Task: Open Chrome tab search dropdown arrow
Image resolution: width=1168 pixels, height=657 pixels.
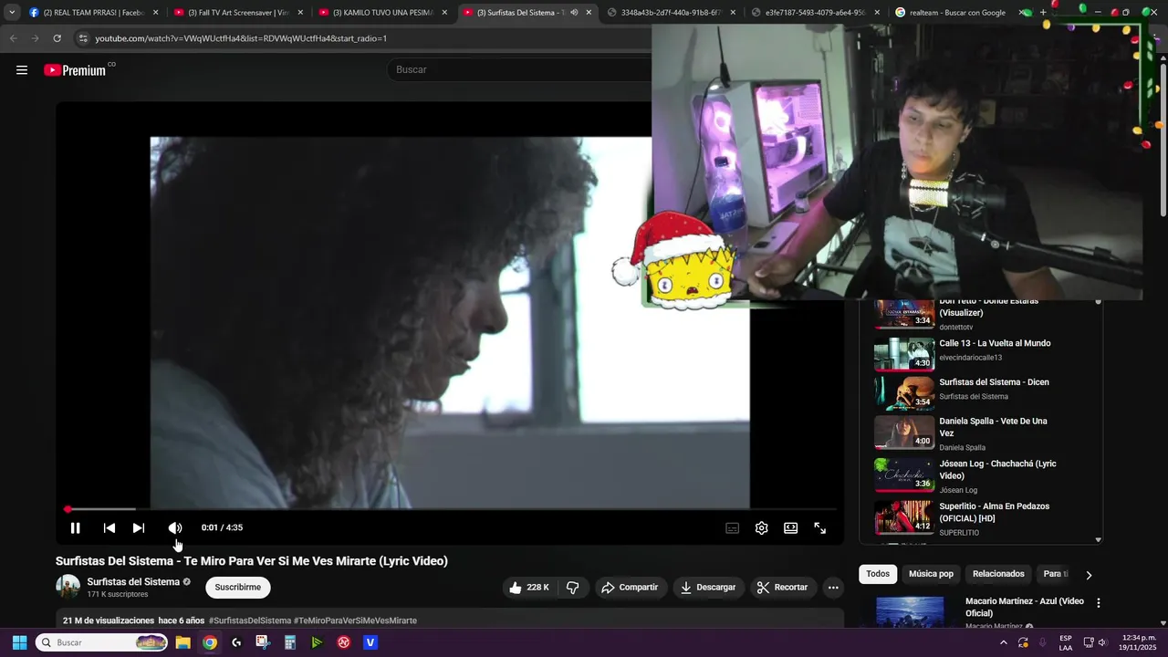Action: (x=12, y=13)
